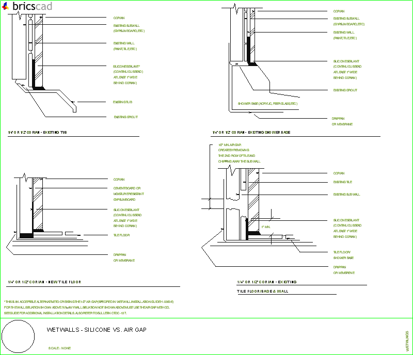Viewport: 413px width, 355px height.
Task: Select the title '1/4" OR 1/2" CORIAN - EXISTING'
Action: point(267,282)
